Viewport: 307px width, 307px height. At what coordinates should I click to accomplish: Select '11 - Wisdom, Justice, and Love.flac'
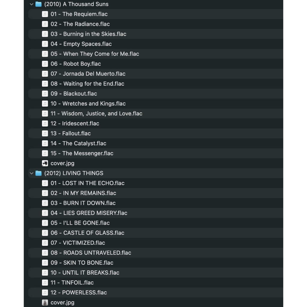[x=96, y=114]
